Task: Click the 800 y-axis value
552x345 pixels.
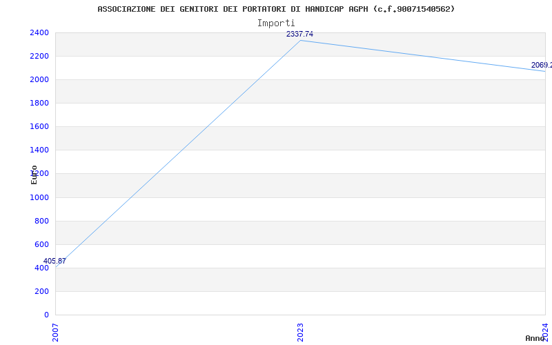Action: [x=41, y=221]
